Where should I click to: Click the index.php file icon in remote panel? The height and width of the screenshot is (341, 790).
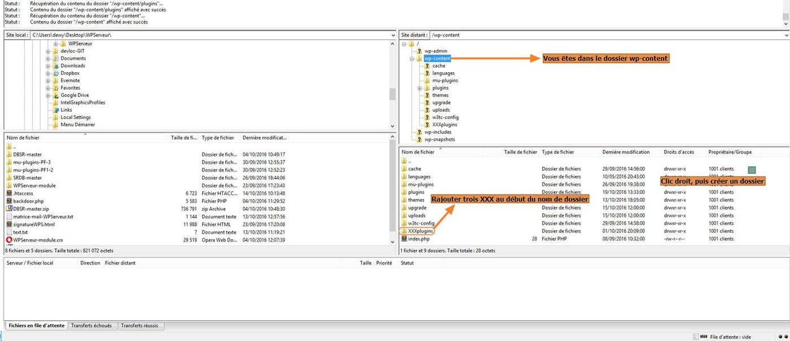pyautogui.click(x=405, y=238)
